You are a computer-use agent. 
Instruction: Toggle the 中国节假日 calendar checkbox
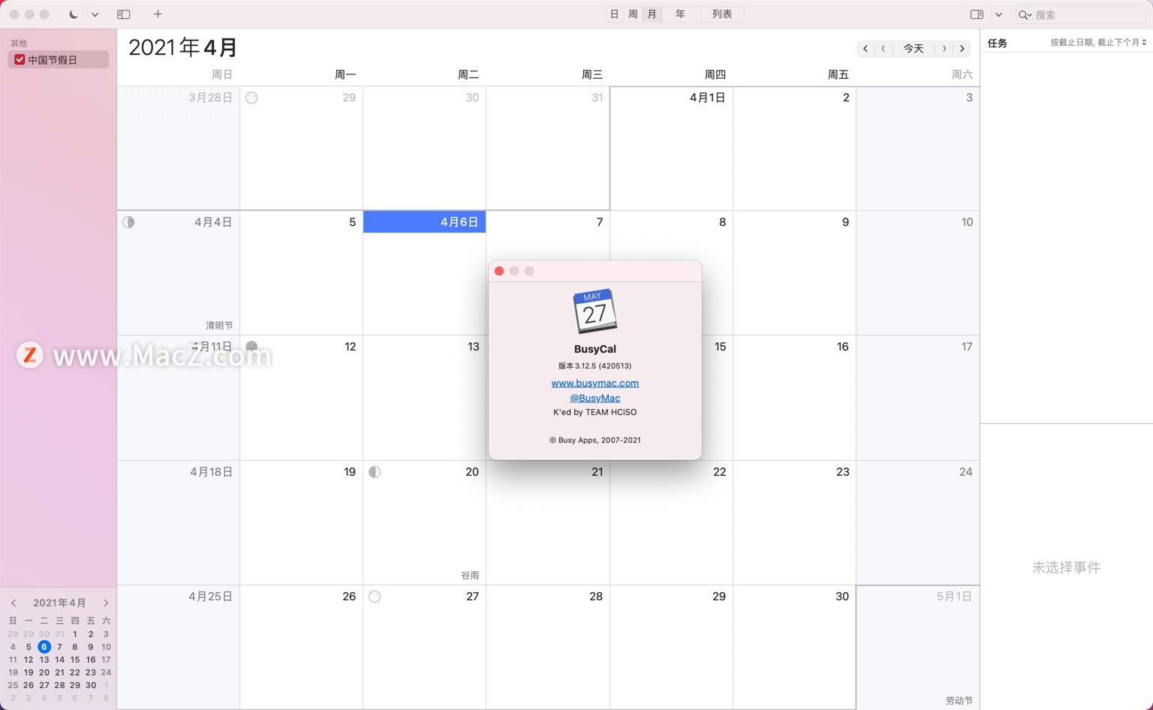[x=20, y=59]
